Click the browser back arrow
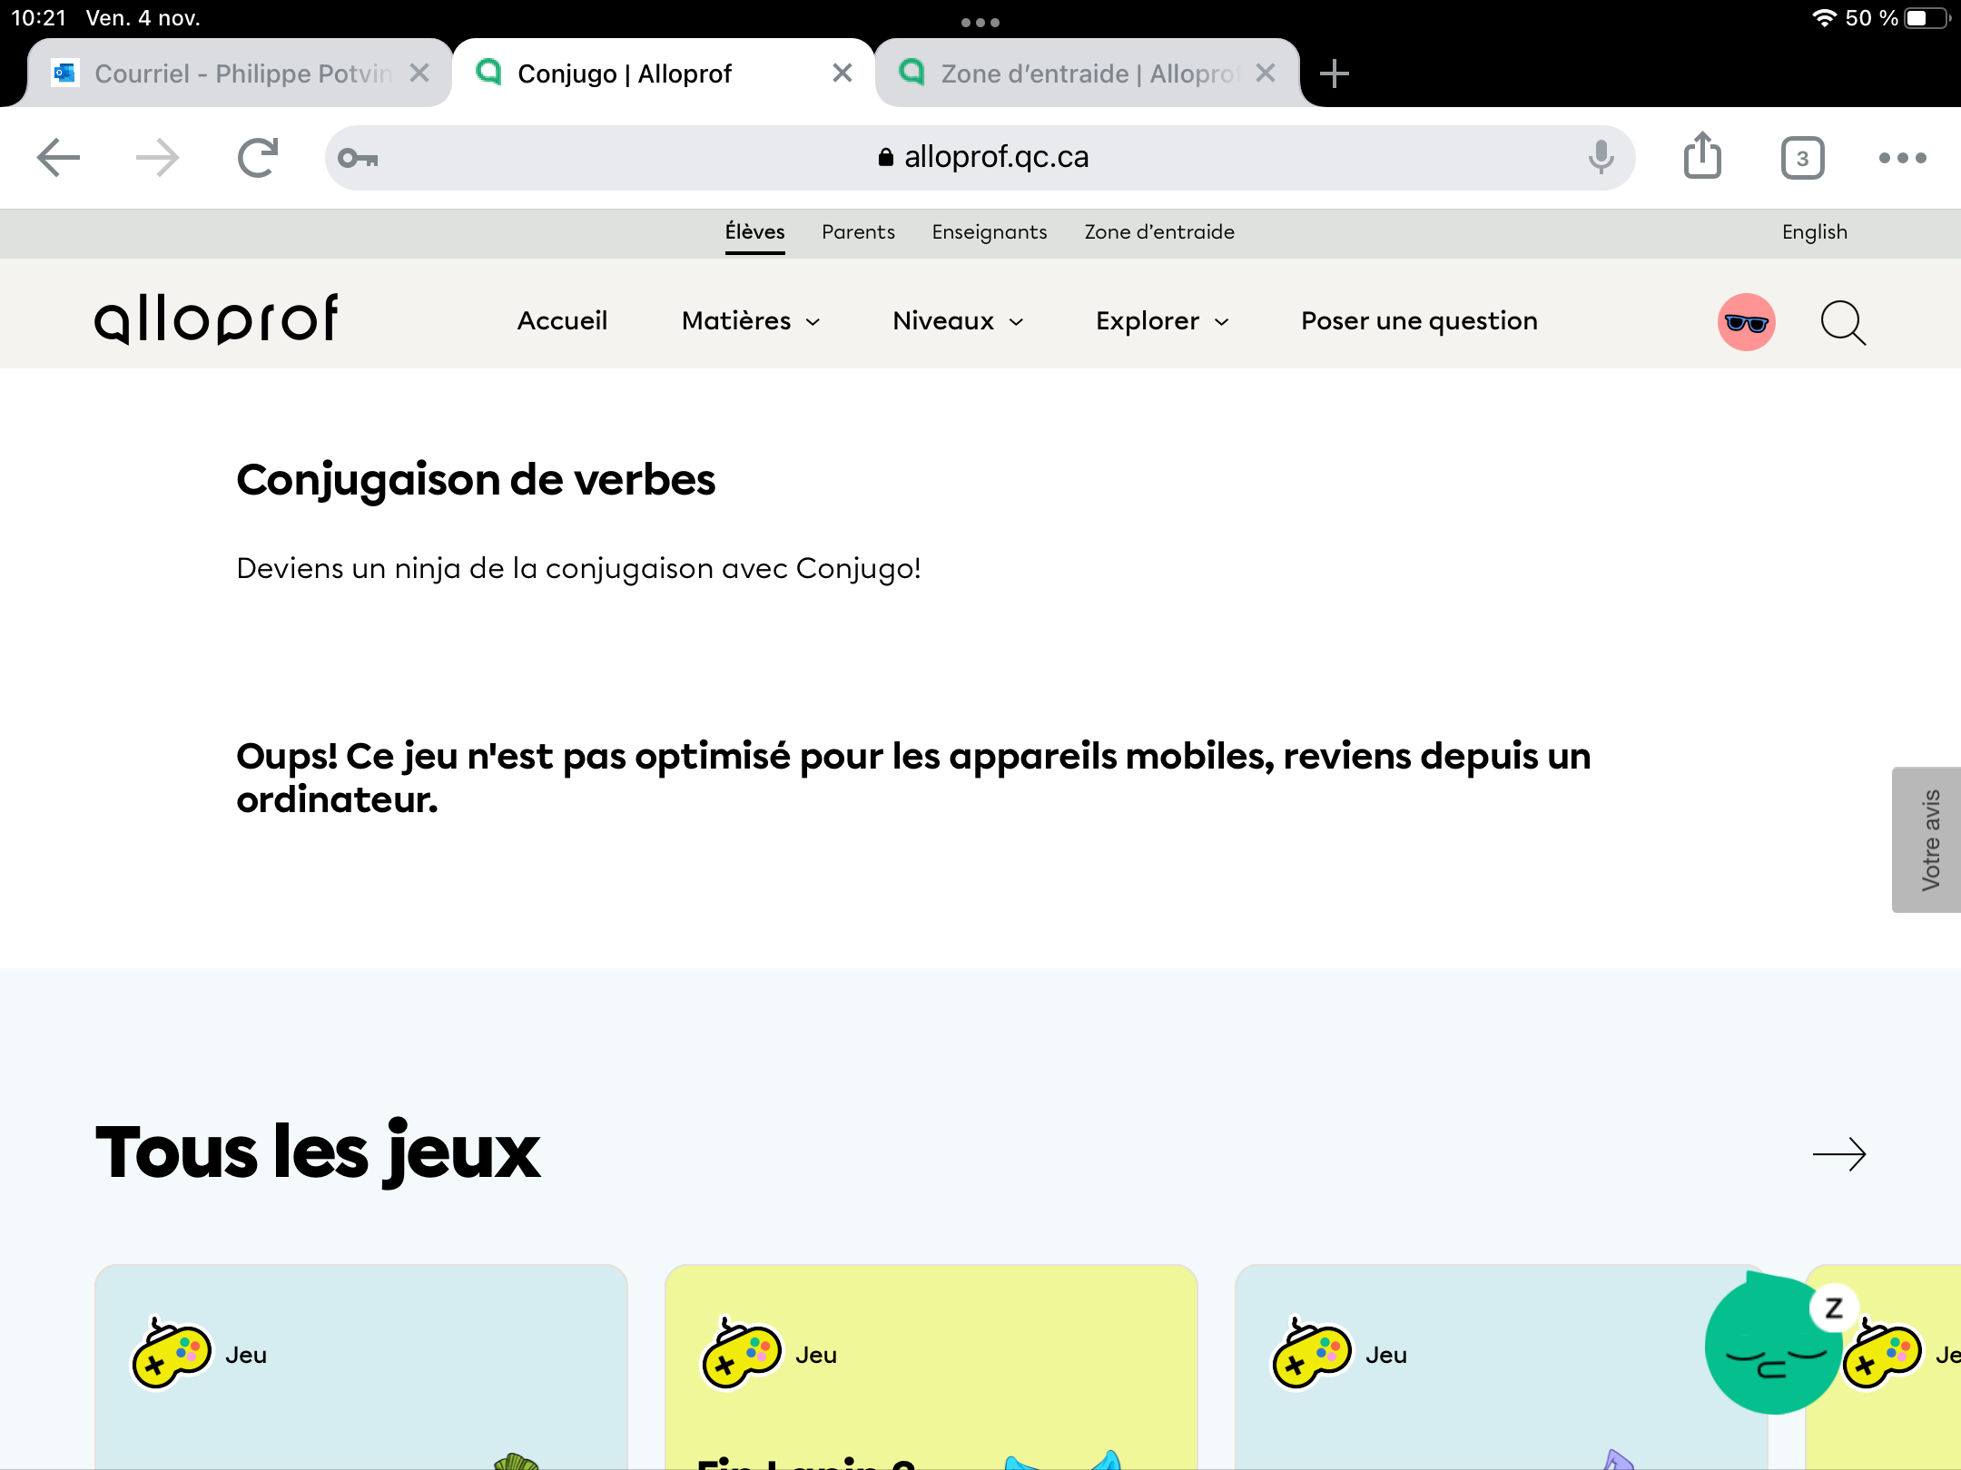This screenshot has height=1470, width=1961. [x=58, y=158]
